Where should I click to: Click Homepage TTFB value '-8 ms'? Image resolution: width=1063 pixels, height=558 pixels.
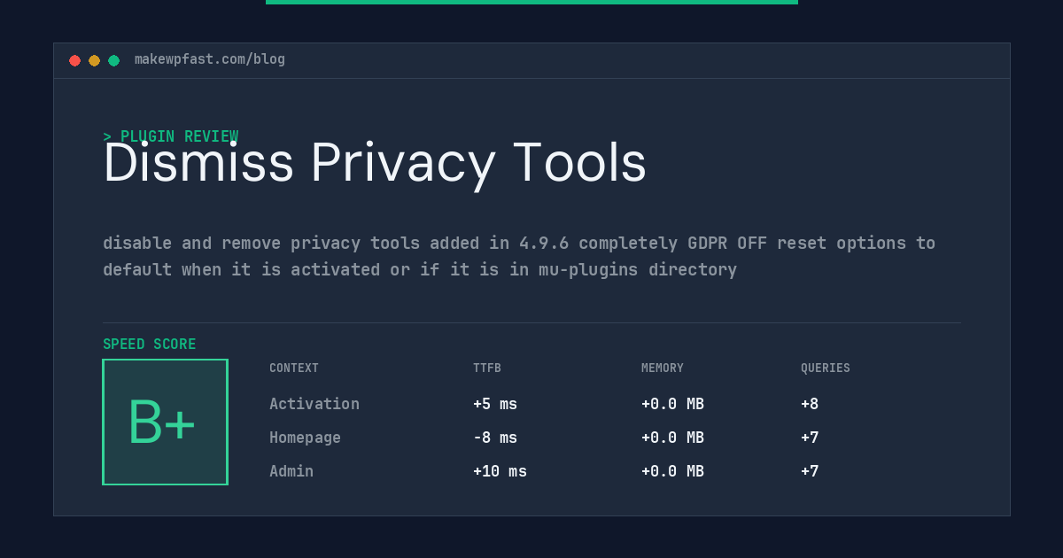(x=495, y=438)
